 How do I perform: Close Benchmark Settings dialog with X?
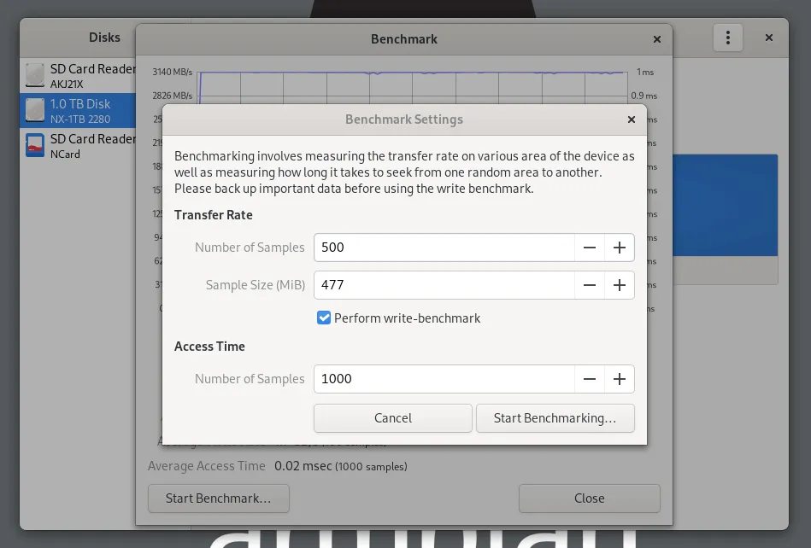click(x=632, y=120)
